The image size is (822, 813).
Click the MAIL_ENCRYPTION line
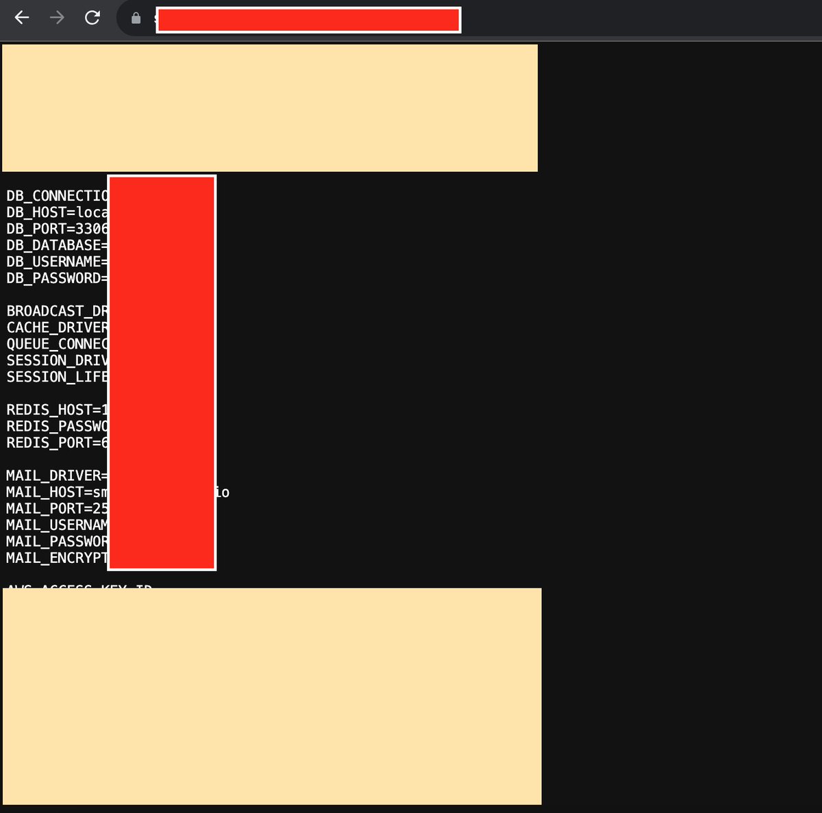coord(57,558)
